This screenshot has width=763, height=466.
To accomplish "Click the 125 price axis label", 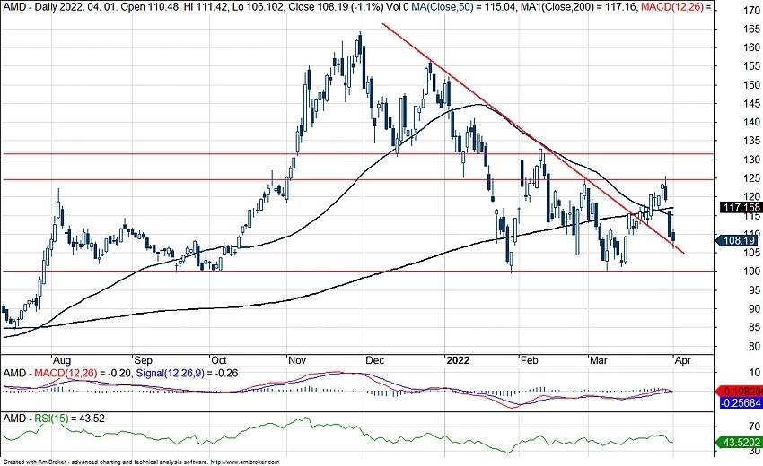I will click(751, 178).
